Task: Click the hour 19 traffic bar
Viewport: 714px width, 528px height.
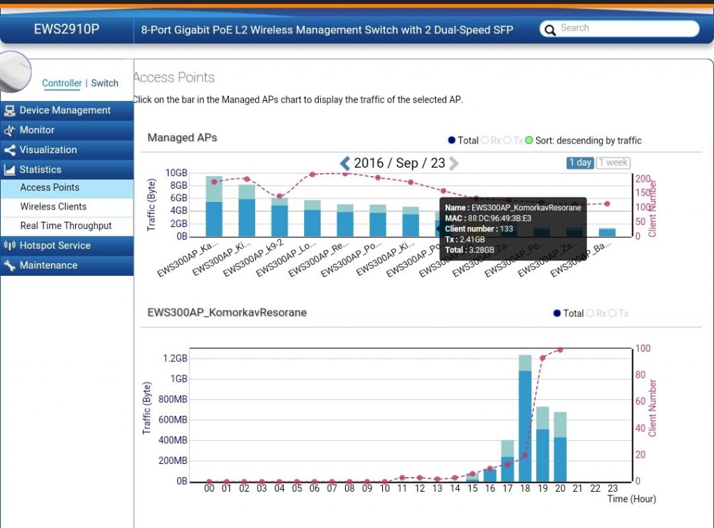Action: tap(542, 444)
